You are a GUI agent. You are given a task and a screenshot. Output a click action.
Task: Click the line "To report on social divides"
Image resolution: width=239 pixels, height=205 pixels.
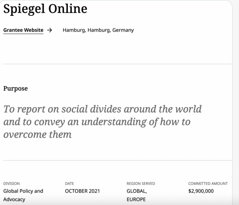(x=102, y=109)
